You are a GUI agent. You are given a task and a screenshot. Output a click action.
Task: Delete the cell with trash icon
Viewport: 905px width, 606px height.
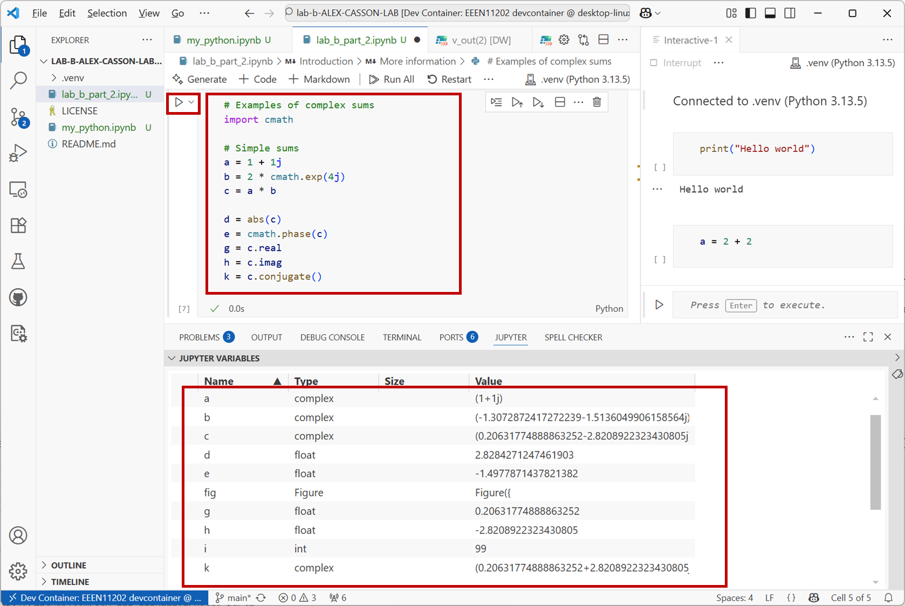597,102
